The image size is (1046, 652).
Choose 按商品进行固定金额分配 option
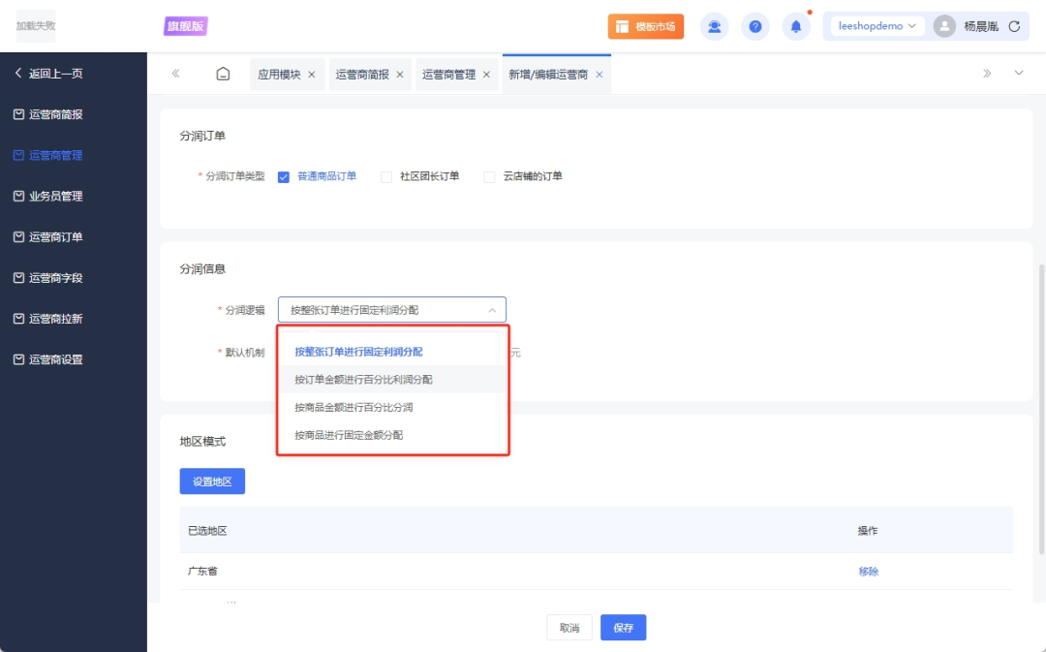[x=349, y=435]
